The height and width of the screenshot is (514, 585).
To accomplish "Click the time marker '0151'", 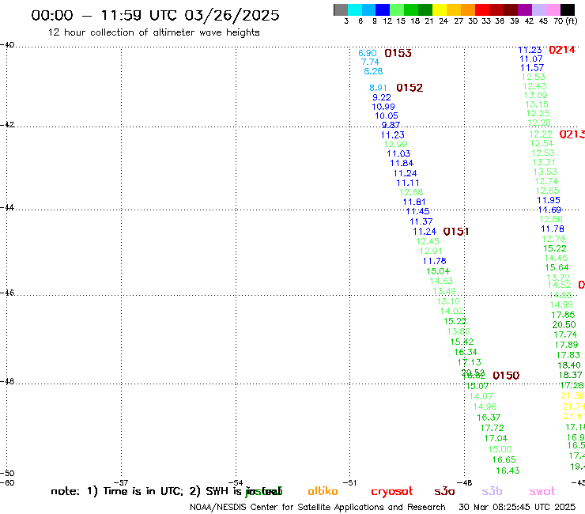I will tap(456, 232).
